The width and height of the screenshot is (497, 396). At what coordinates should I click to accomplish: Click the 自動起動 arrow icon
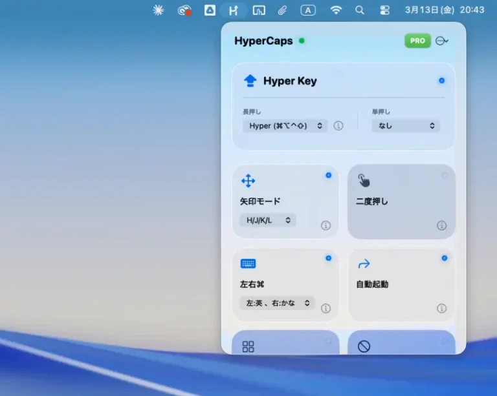pos(364,264)
